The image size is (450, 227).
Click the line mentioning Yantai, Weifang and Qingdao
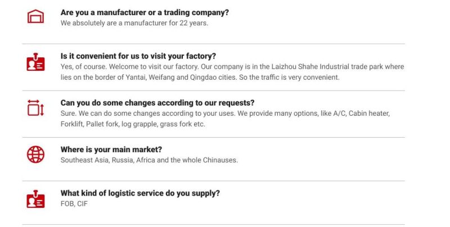point(200,78)
